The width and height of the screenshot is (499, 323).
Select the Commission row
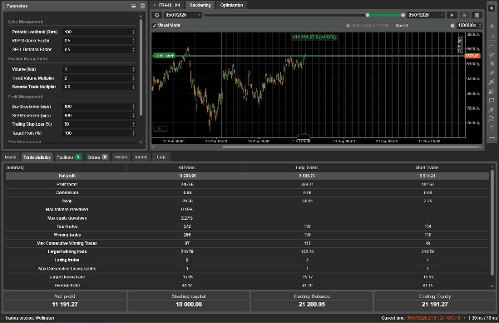[x=247, y=192]
